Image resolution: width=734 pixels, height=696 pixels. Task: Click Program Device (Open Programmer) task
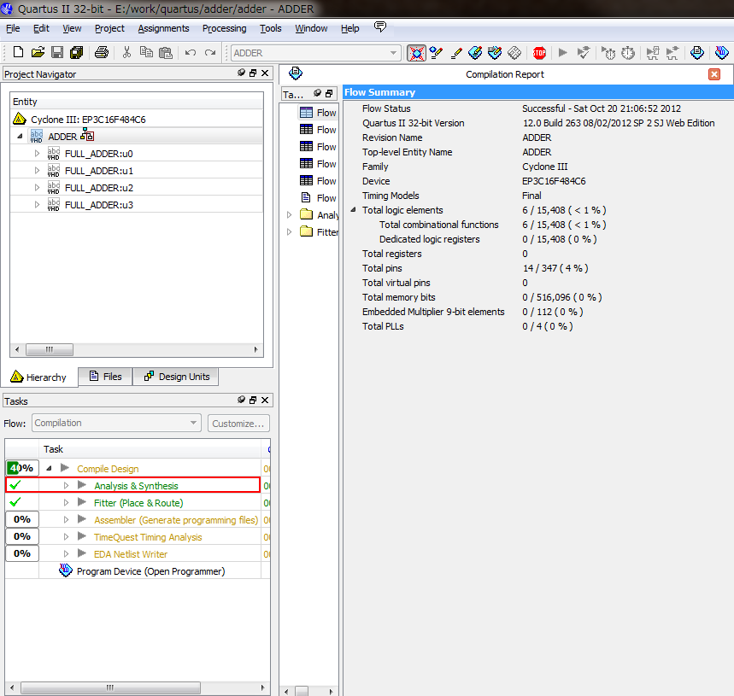coord(150,571)
